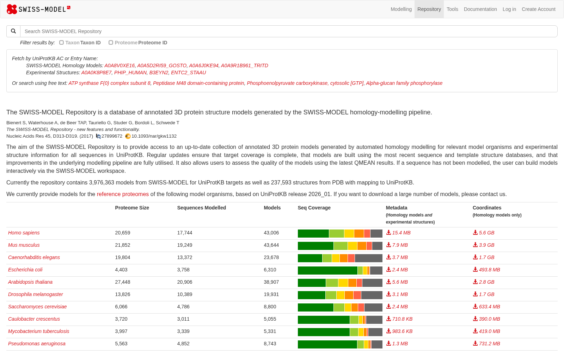Download Drosophila melanogaster 3.1 MB metadata

(397, 294)
